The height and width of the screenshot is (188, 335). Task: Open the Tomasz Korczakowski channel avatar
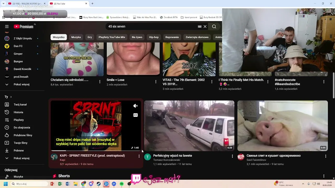(x=148, y=157)
